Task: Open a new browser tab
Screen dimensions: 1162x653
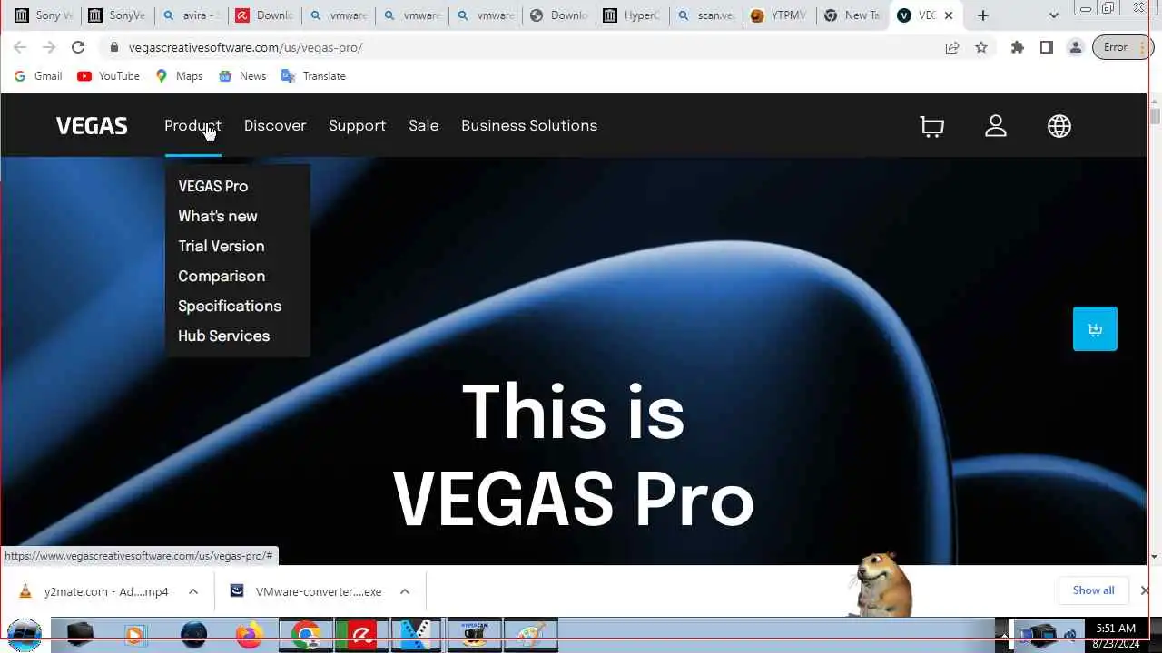Action: 983,15
